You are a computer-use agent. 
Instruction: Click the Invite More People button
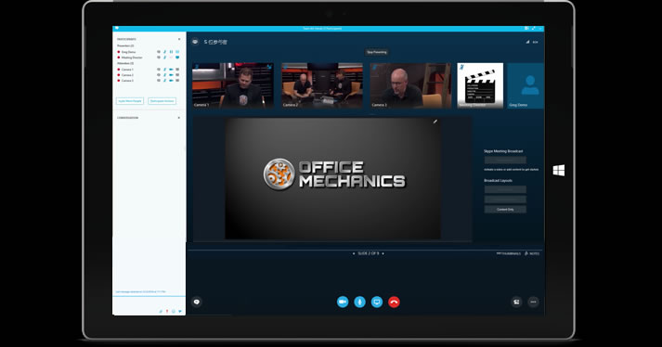pyautogui.click(x=130, y=101)
